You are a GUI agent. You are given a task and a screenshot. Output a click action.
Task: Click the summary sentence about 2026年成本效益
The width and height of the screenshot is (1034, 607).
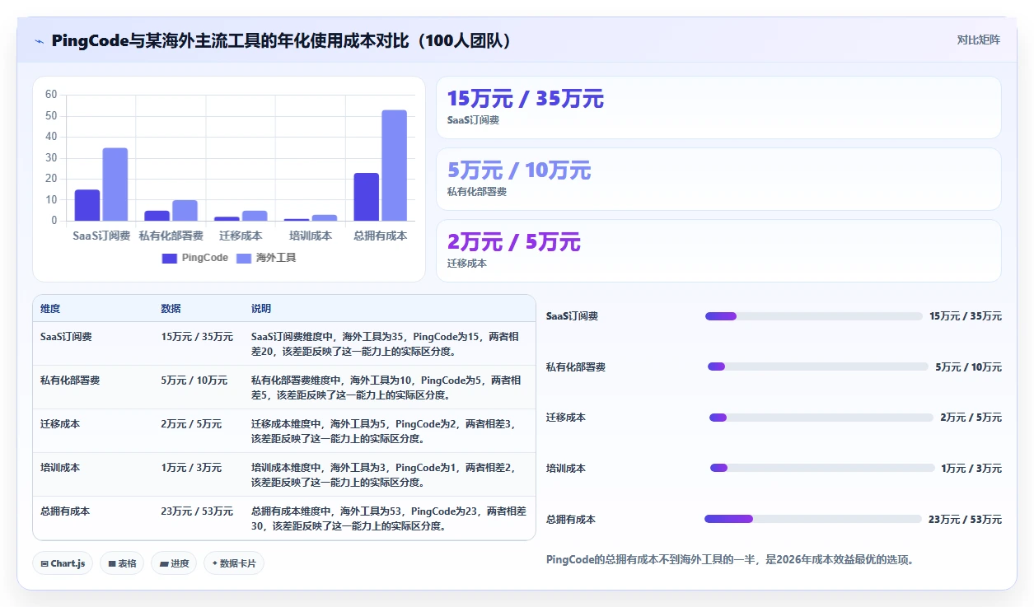[730, 560]
